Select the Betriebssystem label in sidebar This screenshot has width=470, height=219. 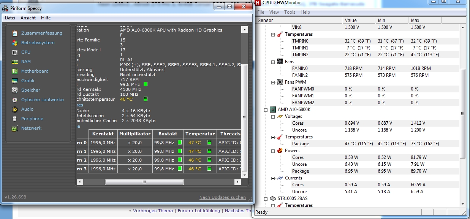[38, 43]
